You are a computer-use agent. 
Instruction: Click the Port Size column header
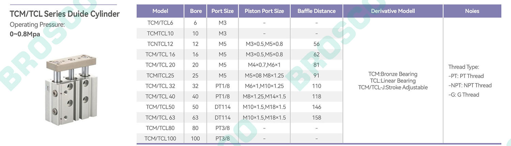[222, 11]
